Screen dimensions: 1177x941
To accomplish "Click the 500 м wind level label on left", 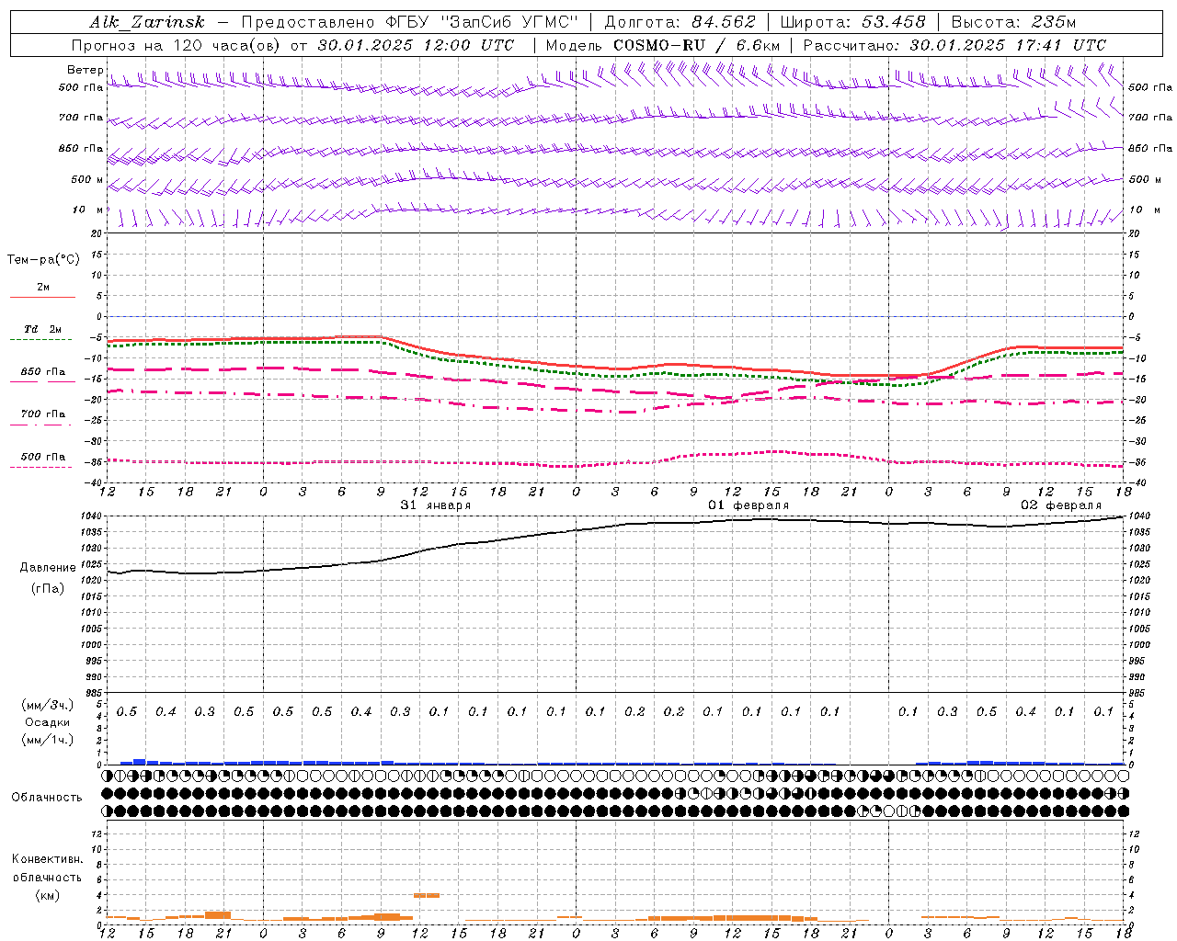I will click(87, 179).
